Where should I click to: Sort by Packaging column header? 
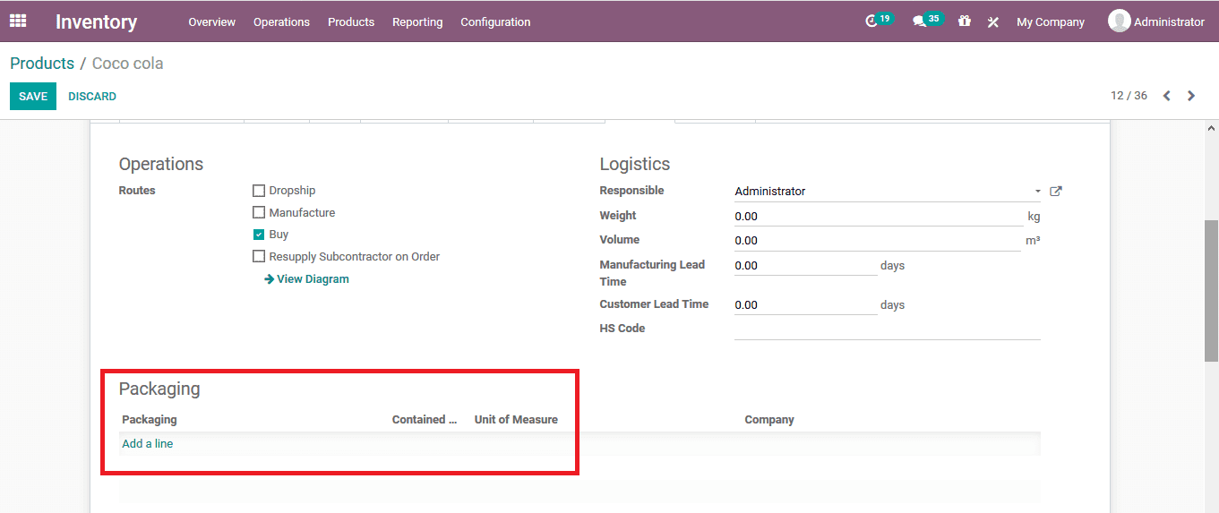pos(150,420)
